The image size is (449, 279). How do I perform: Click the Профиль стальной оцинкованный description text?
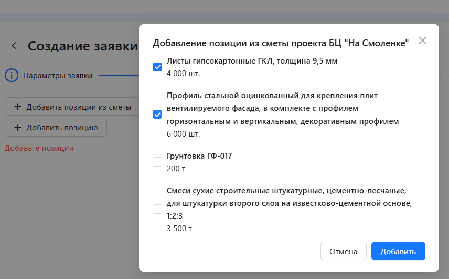[283, 108]
